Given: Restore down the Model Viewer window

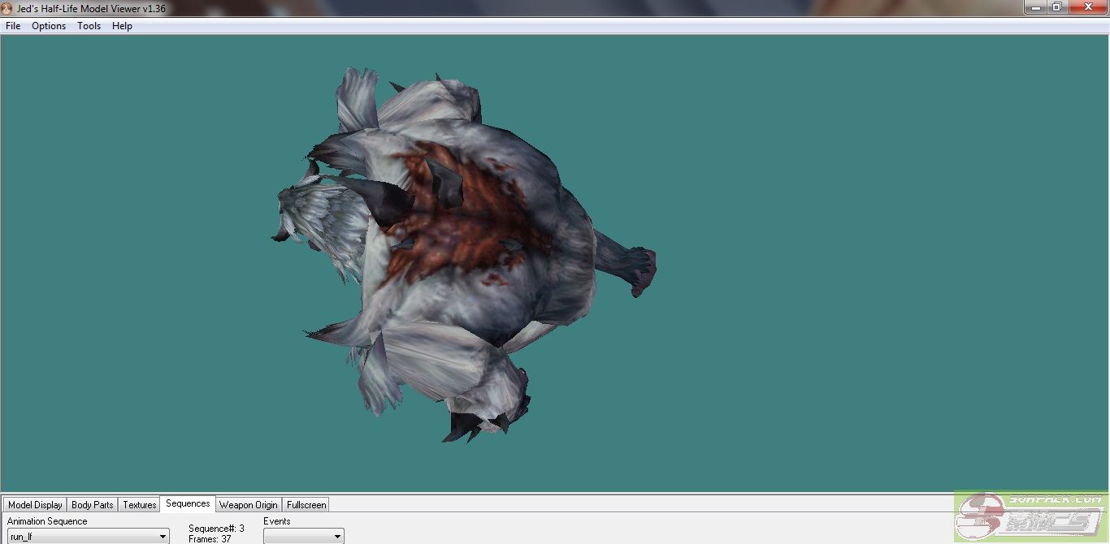Looking at the screenshot, I should 1057,7.
